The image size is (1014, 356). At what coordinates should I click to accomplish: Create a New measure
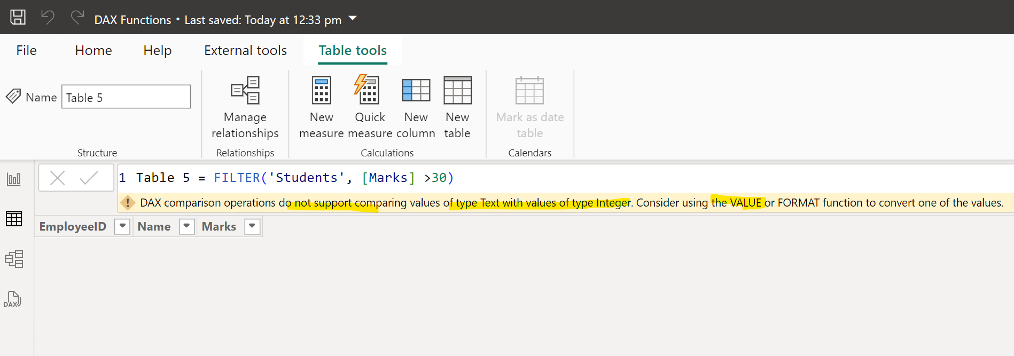tap(321, 107)
